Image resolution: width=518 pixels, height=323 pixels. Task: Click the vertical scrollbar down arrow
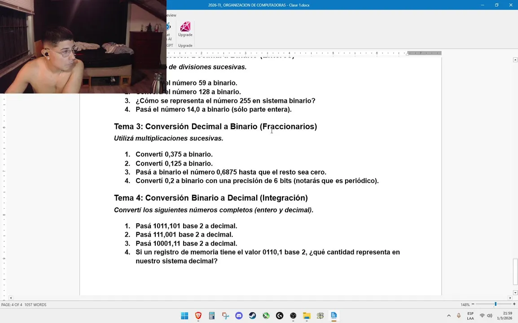(515, 292)
